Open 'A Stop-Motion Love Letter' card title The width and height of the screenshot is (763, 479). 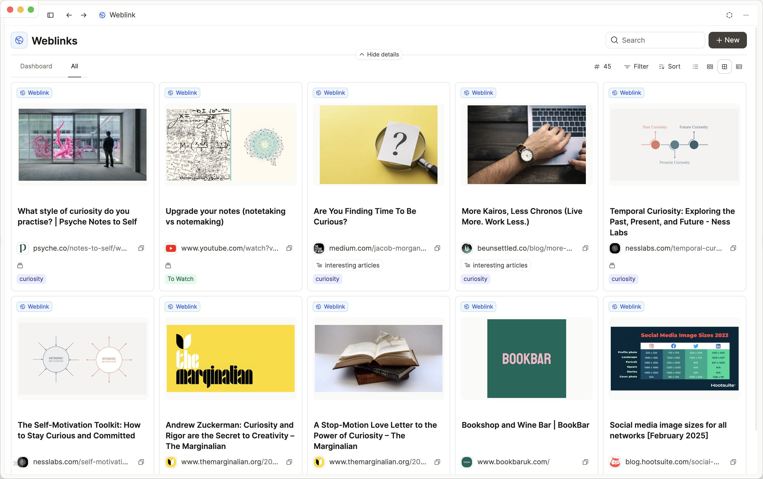375,436
